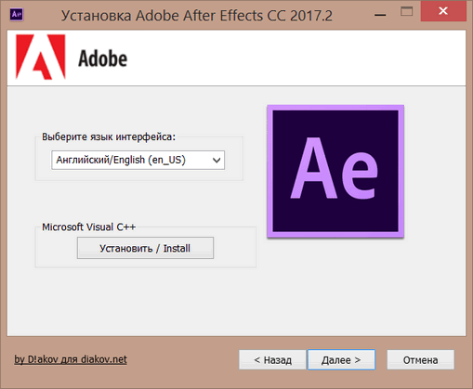The height and width of the screenshot is (389, 473).
Task: Click the red Adobe logo
Action: pos(41,57)
